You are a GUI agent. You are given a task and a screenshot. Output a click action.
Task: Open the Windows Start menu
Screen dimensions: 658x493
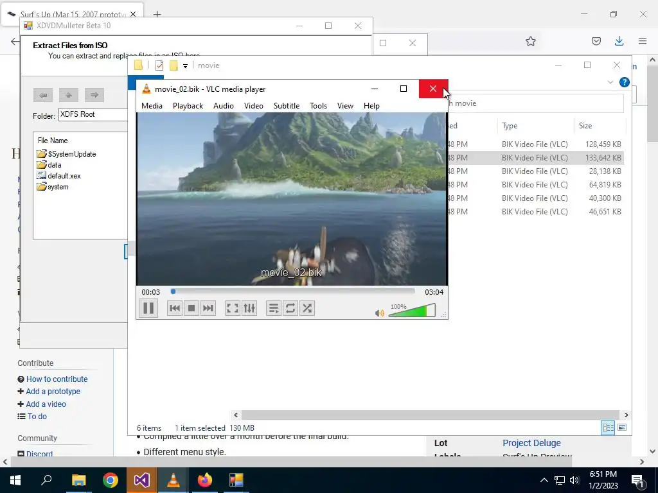click(15, 480)
